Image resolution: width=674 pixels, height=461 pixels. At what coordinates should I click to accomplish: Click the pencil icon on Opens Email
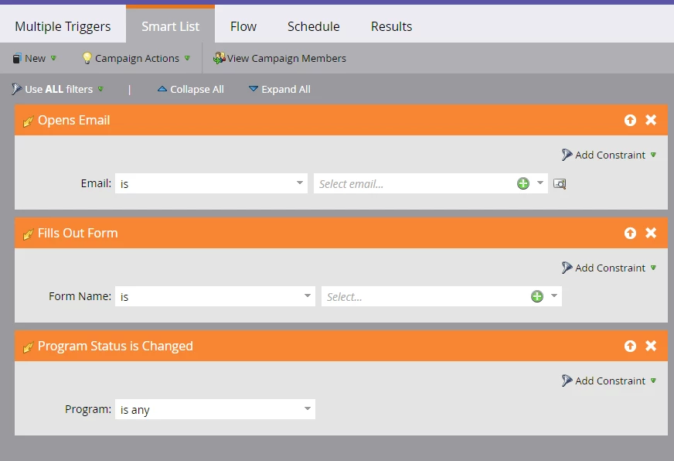(28, 121)
